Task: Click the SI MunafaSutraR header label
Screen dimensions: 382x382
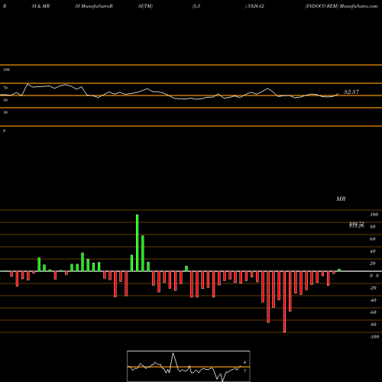Action: pos(94,6)
